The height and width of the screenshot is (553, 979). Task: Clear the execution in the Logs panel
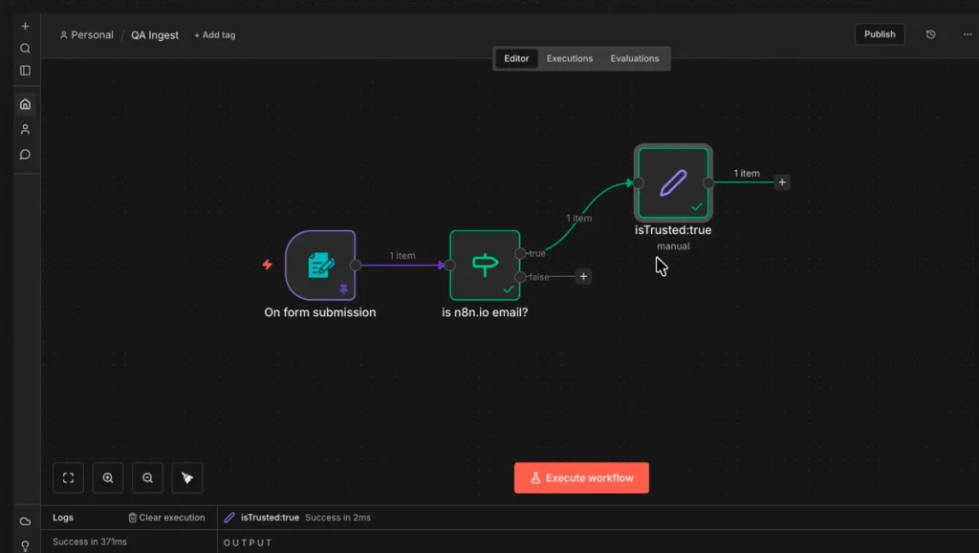(x=166, y=517)
